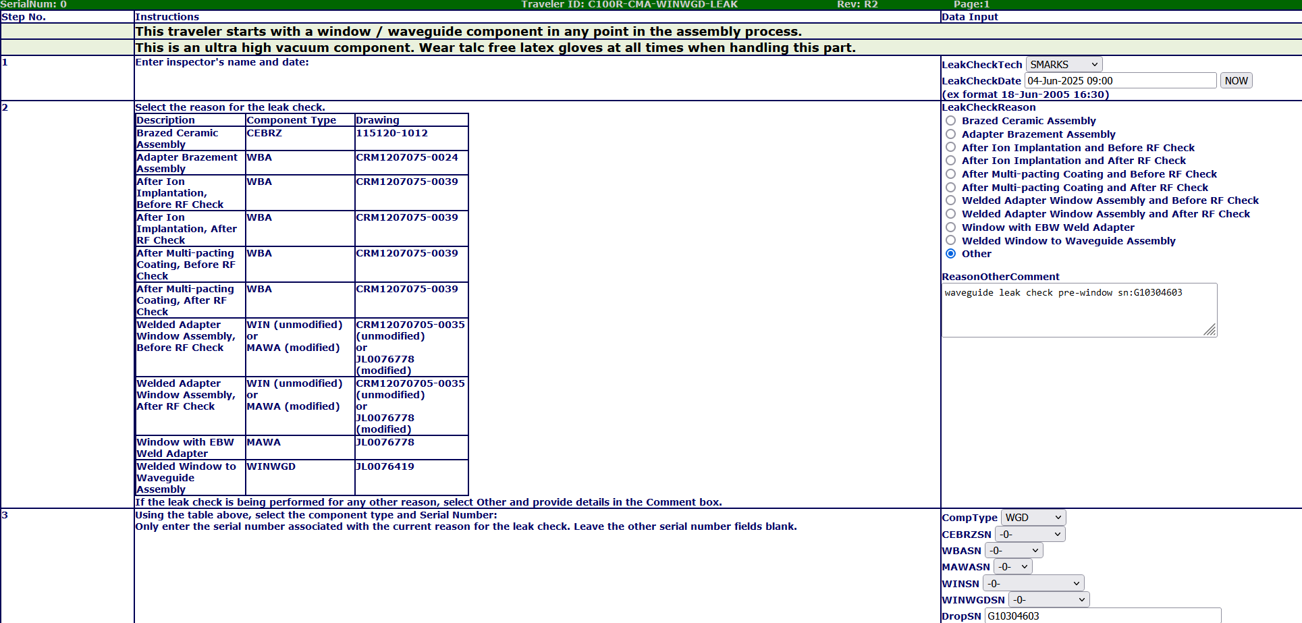Select After Multi-pacting Coating and Before RF Check
The width and height of the screenshot is (1302, 623).
pyautogui.click(x=950, y=174)
